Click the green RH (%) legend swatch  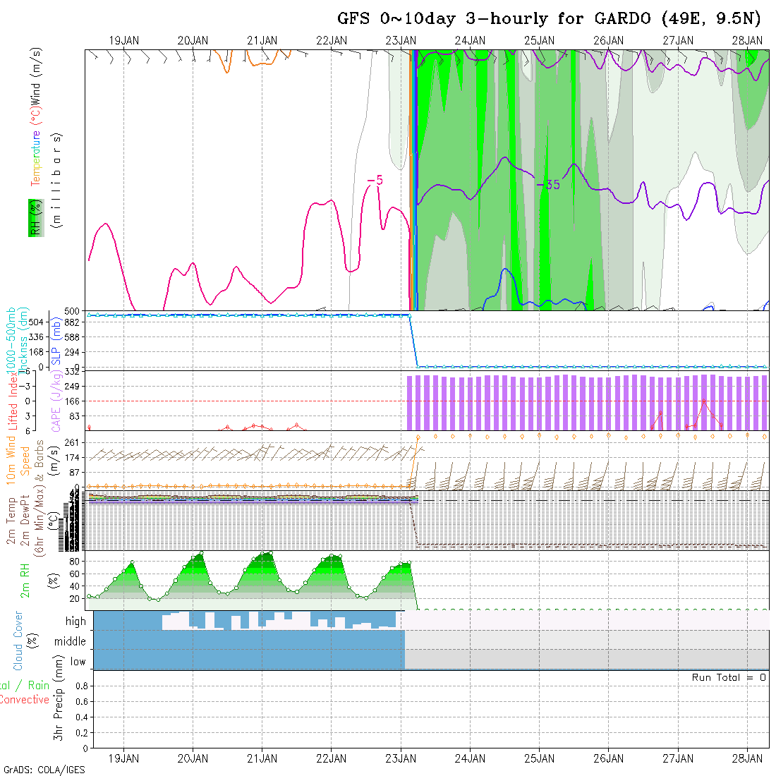tap(33, 217)
